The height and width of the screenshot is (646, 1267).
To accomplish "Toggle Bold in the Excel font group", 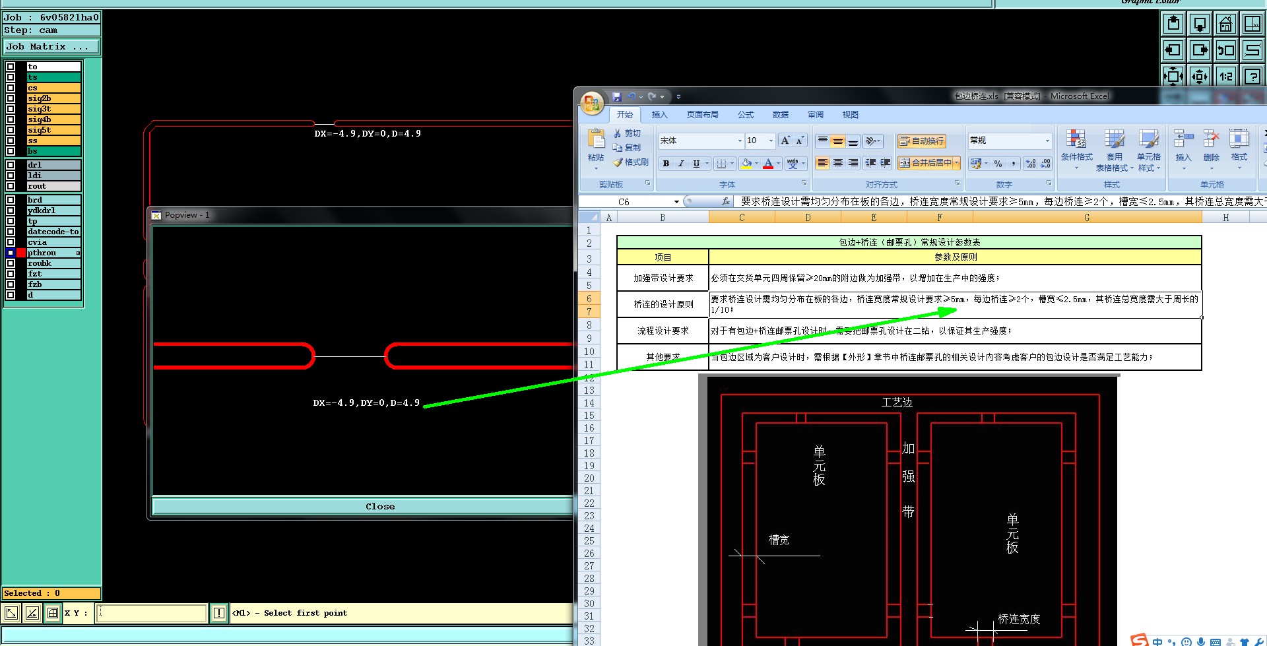I will click(x=666, y=164).
